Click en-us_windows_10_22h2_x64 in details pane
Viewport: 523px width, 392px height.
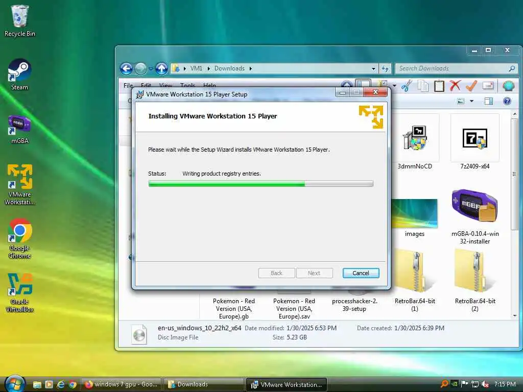point(200,328)
